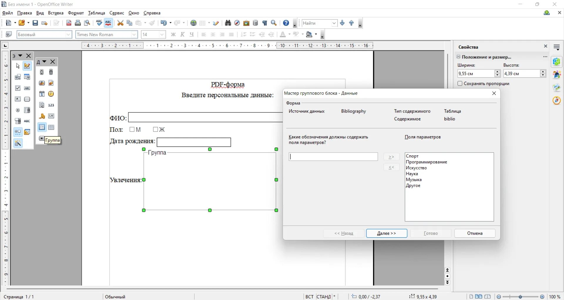The width and height of the screenshot is (564, 300).
Task: Click << Назад wizard button
Action: coord(344,233)
